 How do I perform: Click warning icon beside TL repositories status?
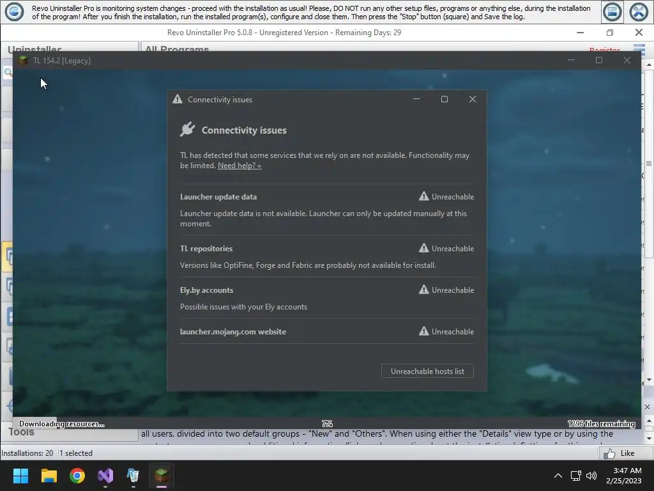(x=424, y=248)
